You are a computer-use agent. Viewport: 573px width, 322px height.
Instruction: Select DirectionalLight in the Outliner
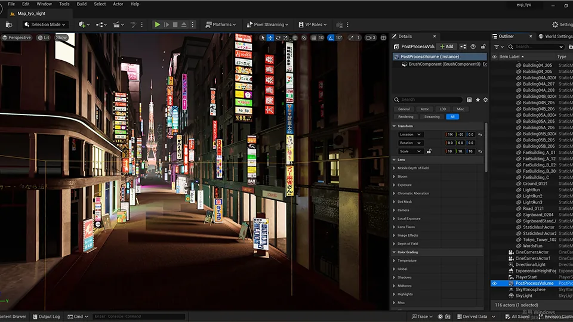[530, 265]
